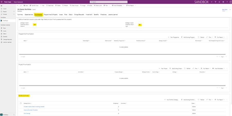The width and height of the screenshot is (232, 116).
Task: Delete the portfolio record
Action: 58,5
